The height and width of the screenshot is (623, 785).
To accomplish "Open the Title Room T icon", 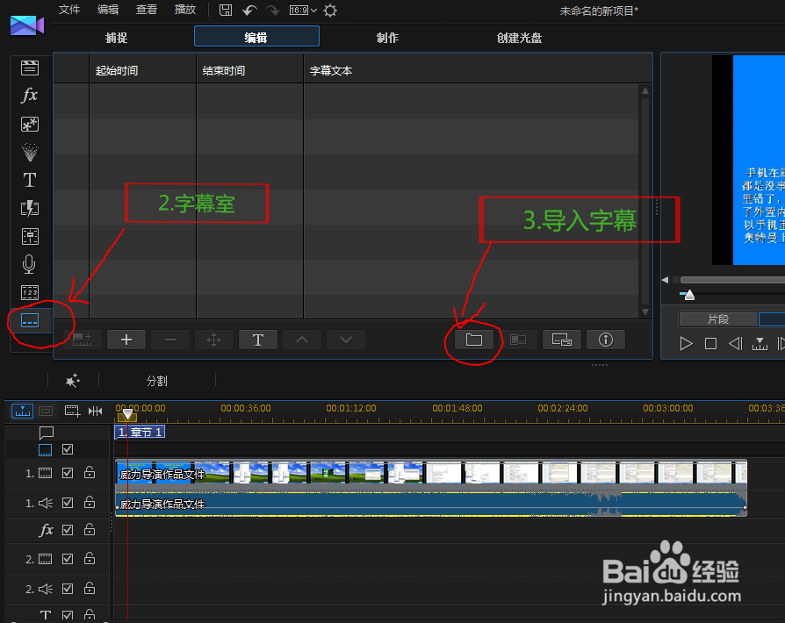I will click(30, 180).
